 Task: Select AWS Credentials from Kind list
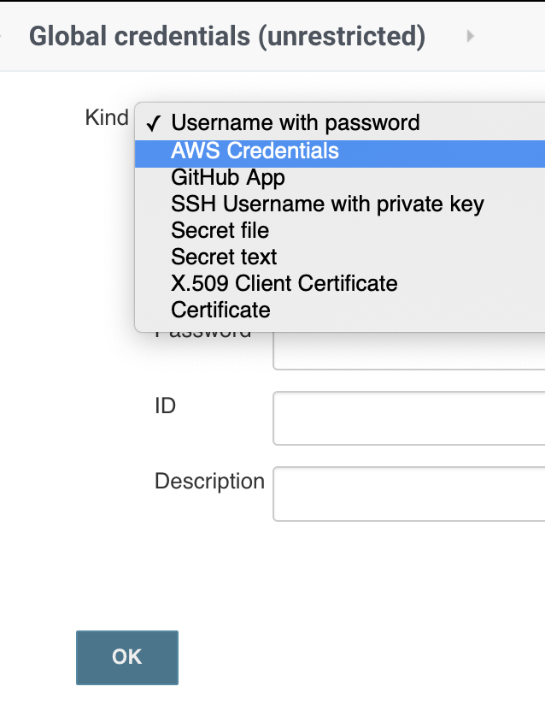(x=255, y=151)
